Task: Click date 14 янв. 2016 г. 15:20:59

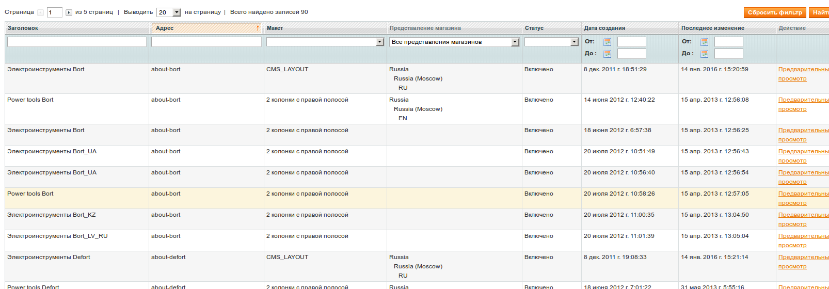Action: pyautogui.click(x=714, y=69)
